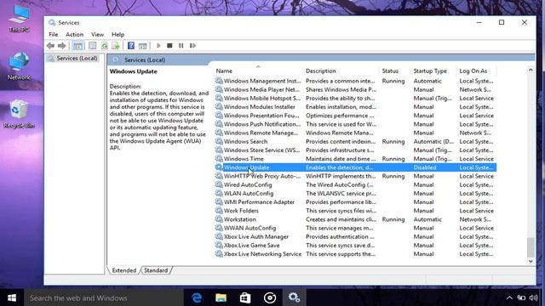Go back with the toolbar back arrow

pyautogui.click(x=50, y=46)
